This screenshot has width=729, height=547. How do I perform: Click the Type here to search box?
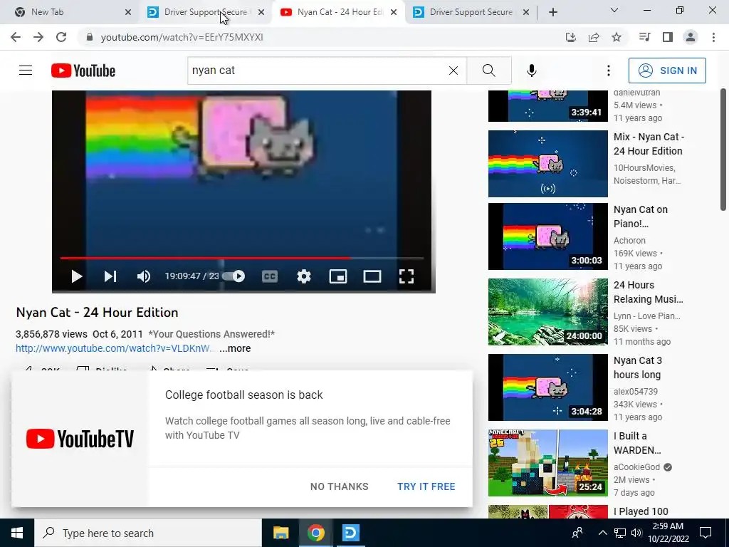point(148,533)
